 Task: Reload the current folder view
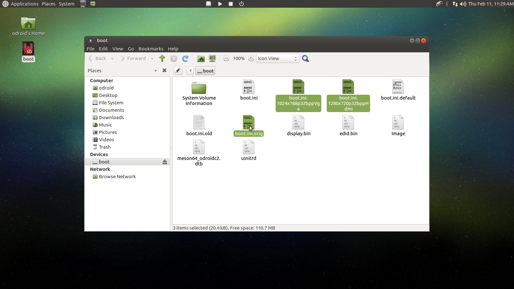[186, 58]
